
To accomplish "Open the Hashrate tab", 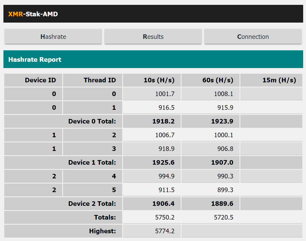I will 53,37.
